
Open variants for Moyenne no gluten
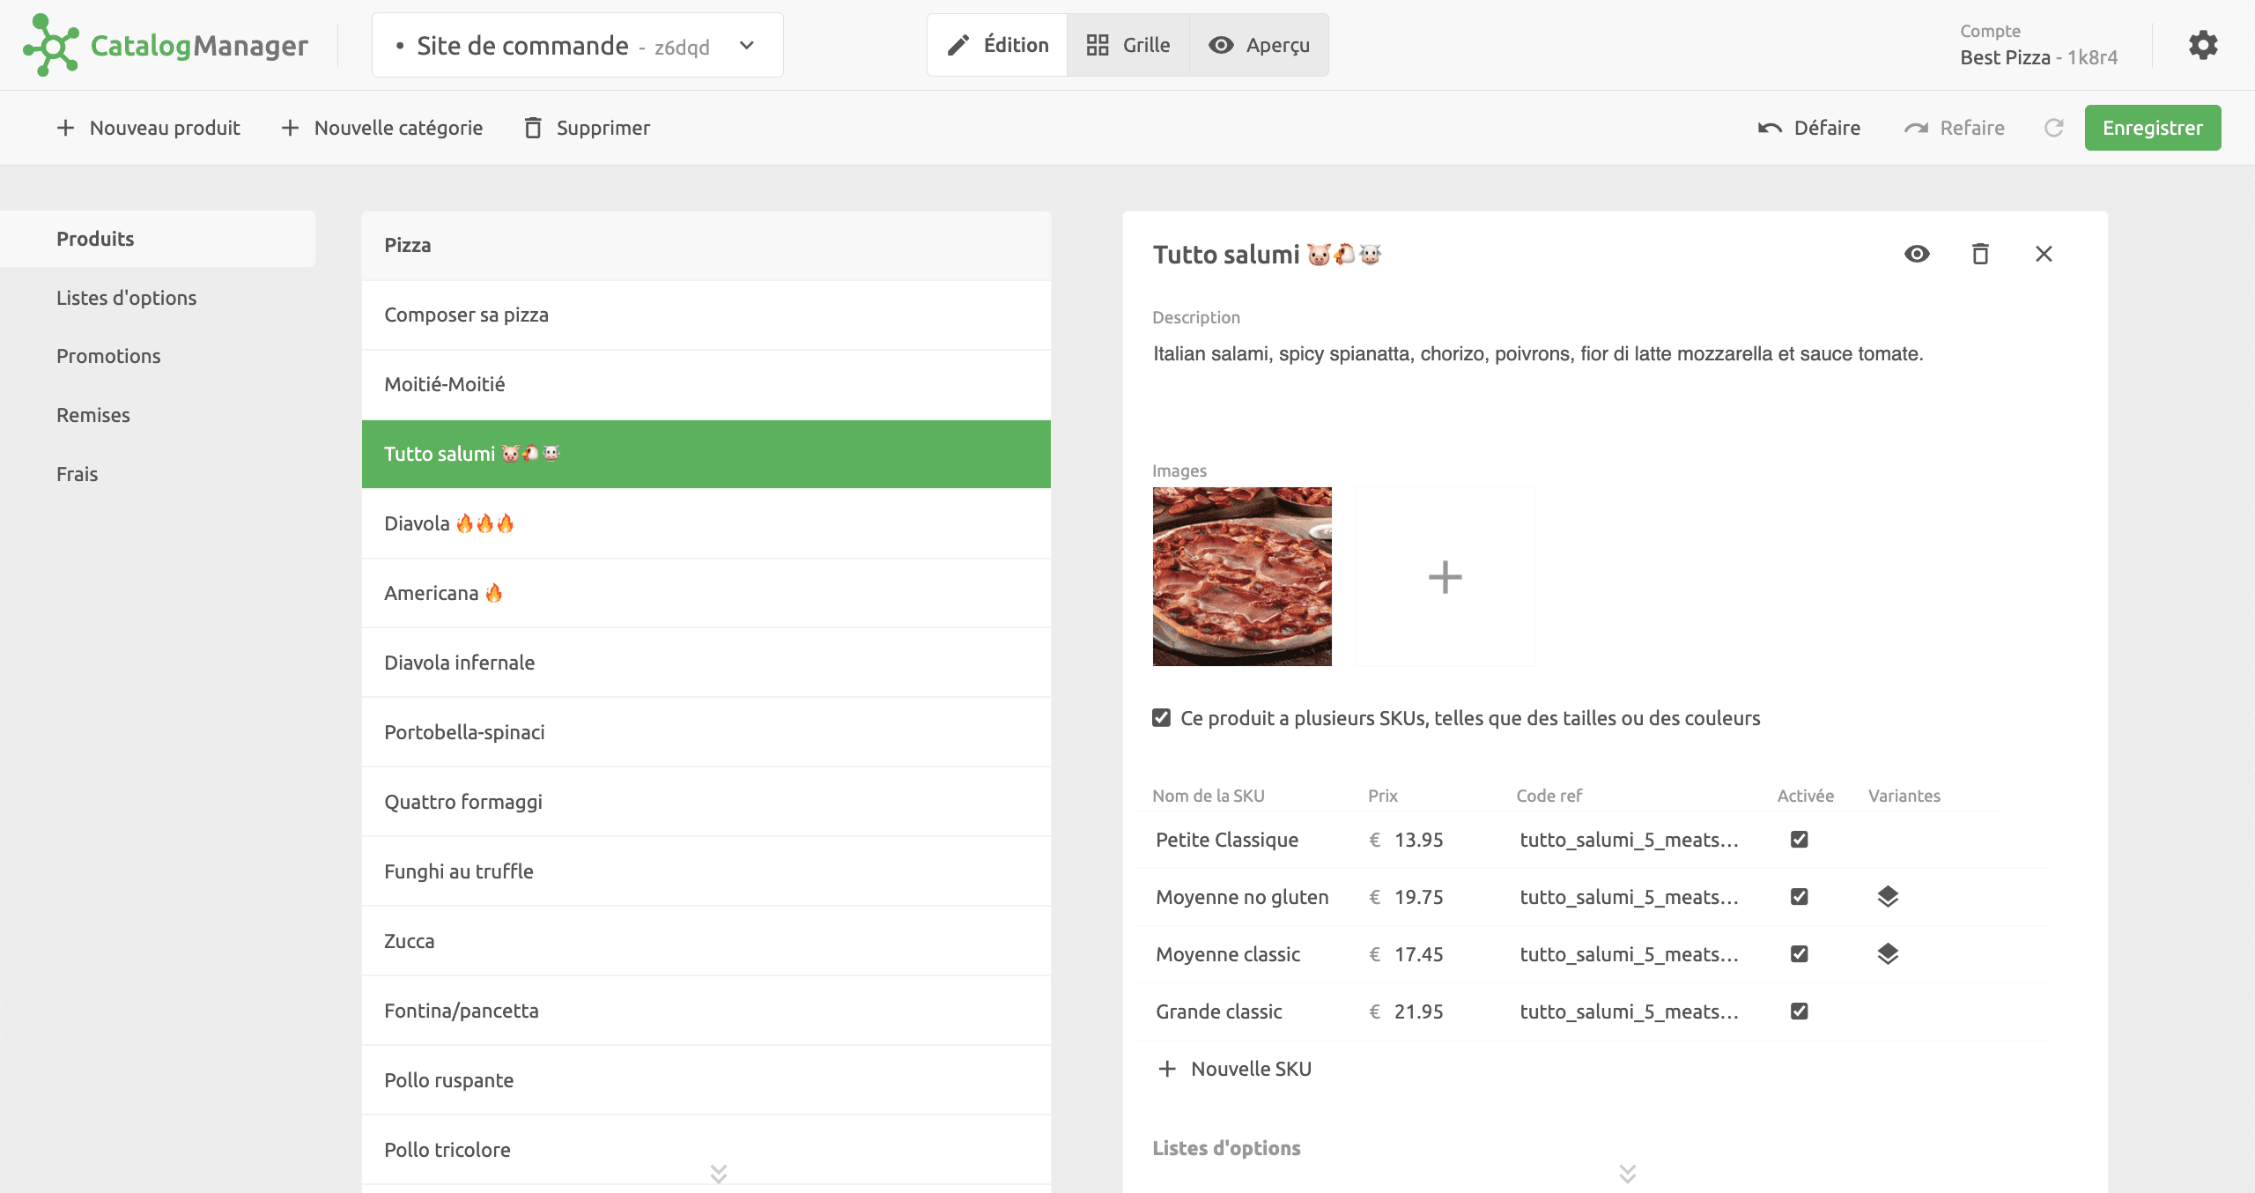click(x=1888, y=896)
